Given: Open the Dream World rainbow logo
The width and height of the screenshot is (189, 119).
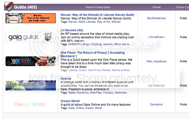Looking at the screenshot, I should (30, 104).
